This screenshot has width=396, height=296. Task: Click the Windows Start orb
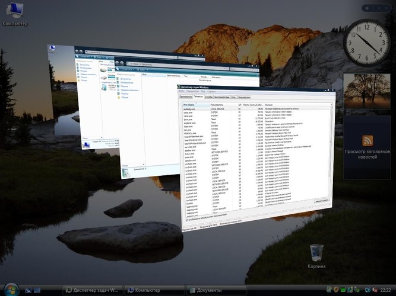click(x=12, y=289)
